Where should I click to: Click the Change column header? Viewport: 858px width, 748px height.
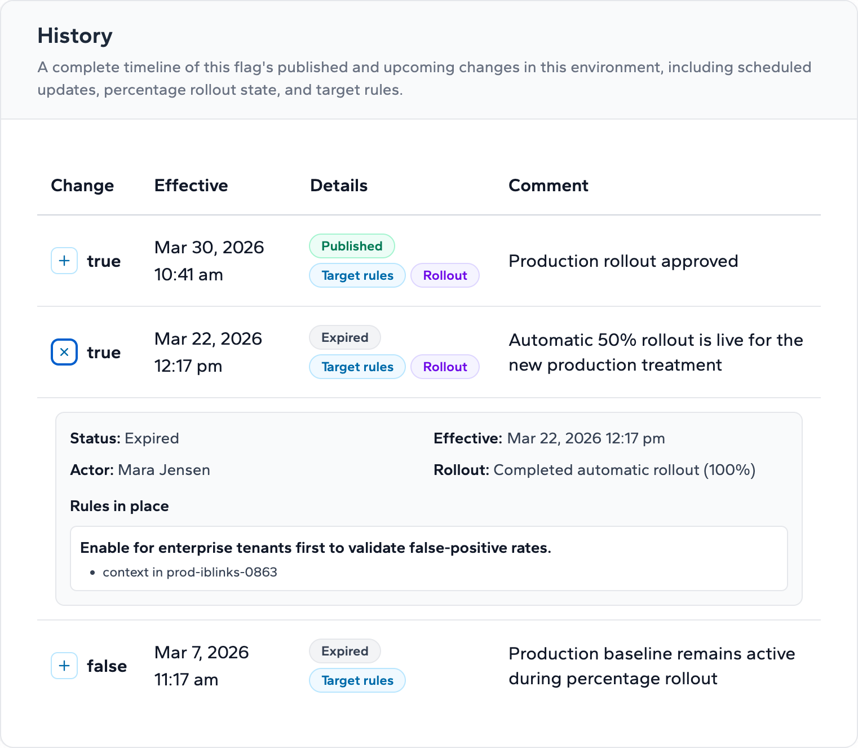[x=82, y=185]
